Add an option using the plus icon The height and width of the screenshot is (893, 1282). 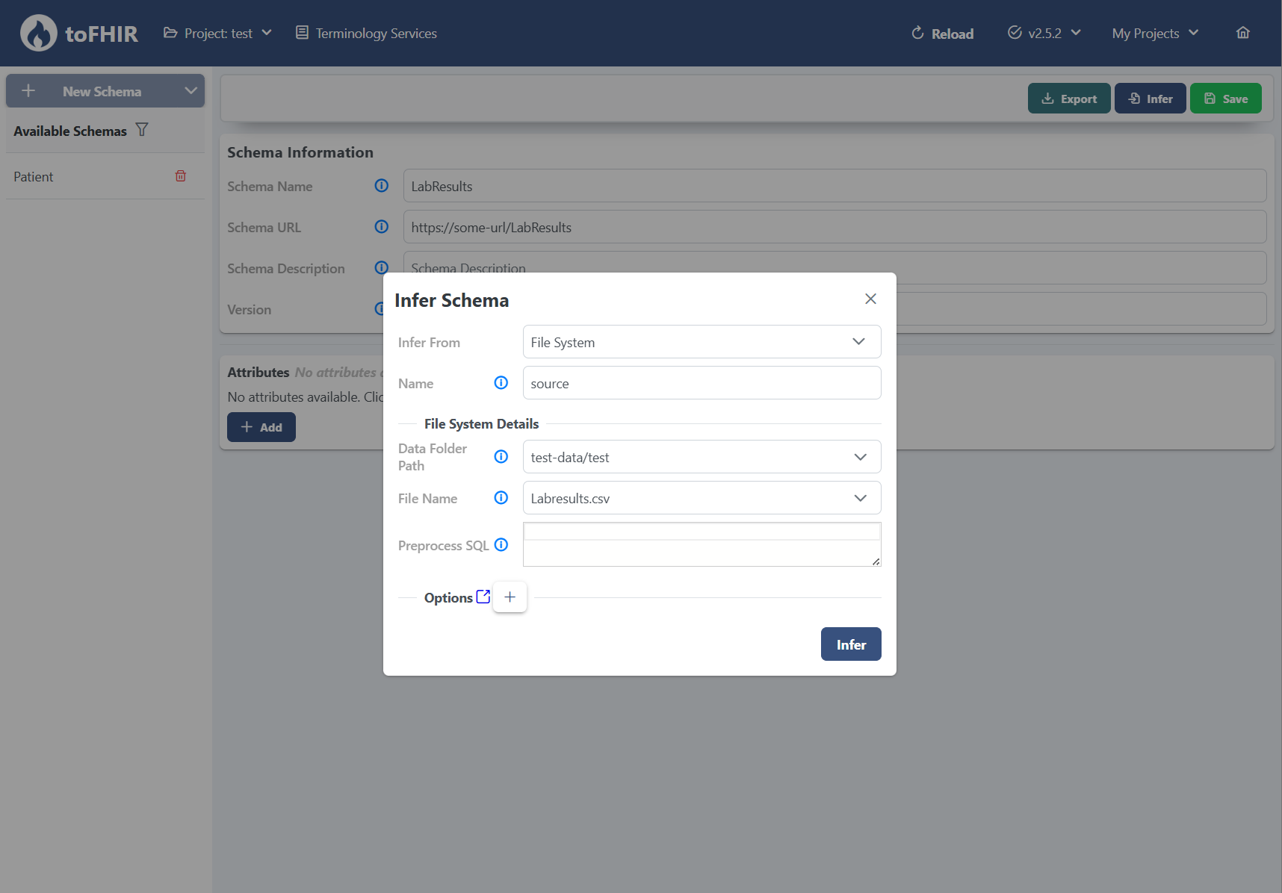510,597
